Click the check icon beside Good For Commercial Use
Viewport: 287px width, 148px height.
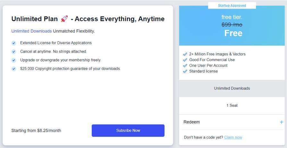pos(185,60)
